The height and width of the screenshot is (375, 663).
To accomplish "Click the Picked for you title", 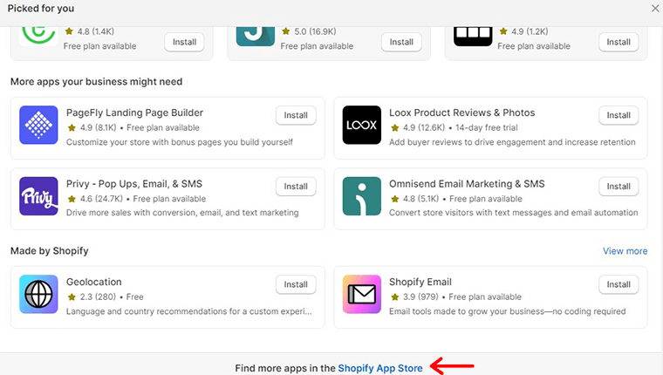I will (x=41, y=9).
